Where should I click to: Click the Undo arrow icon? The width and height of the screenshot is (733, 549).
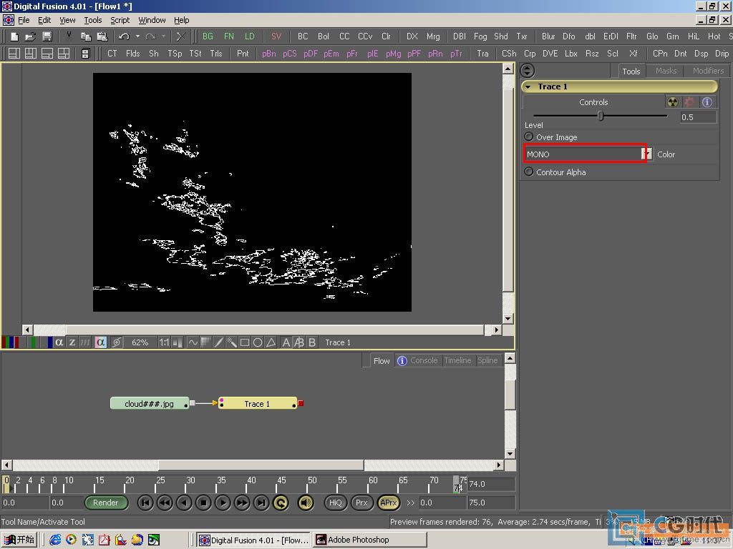pyautogui.click(x=124, y=36)
